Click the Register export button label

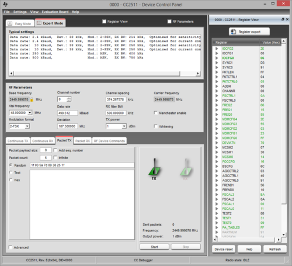pyautogui.click(x=249, y=32)
